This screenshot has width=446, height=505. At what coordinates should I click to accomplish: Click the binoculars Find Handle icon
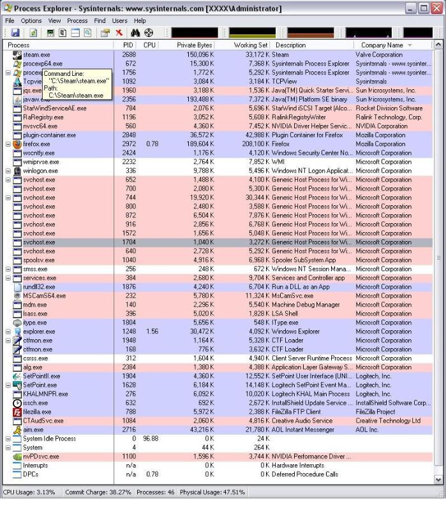(x=135, y=33)
